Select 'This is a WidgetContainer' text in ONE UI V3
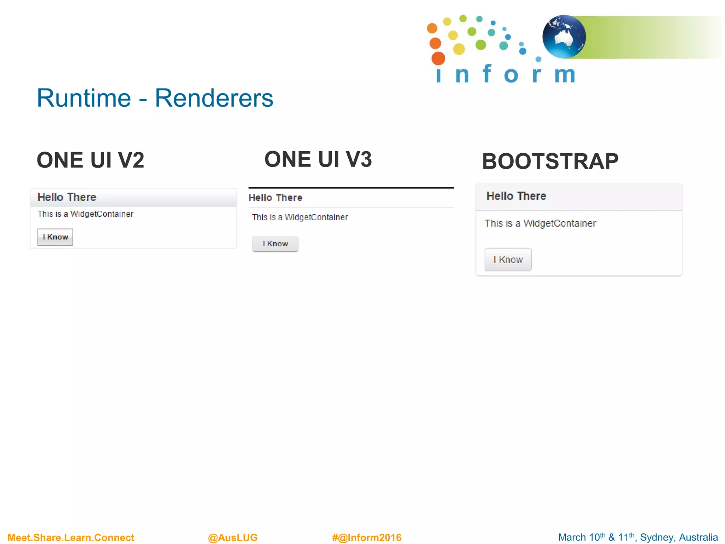Screen dimensions: 725x544 [x=300, y=217]
